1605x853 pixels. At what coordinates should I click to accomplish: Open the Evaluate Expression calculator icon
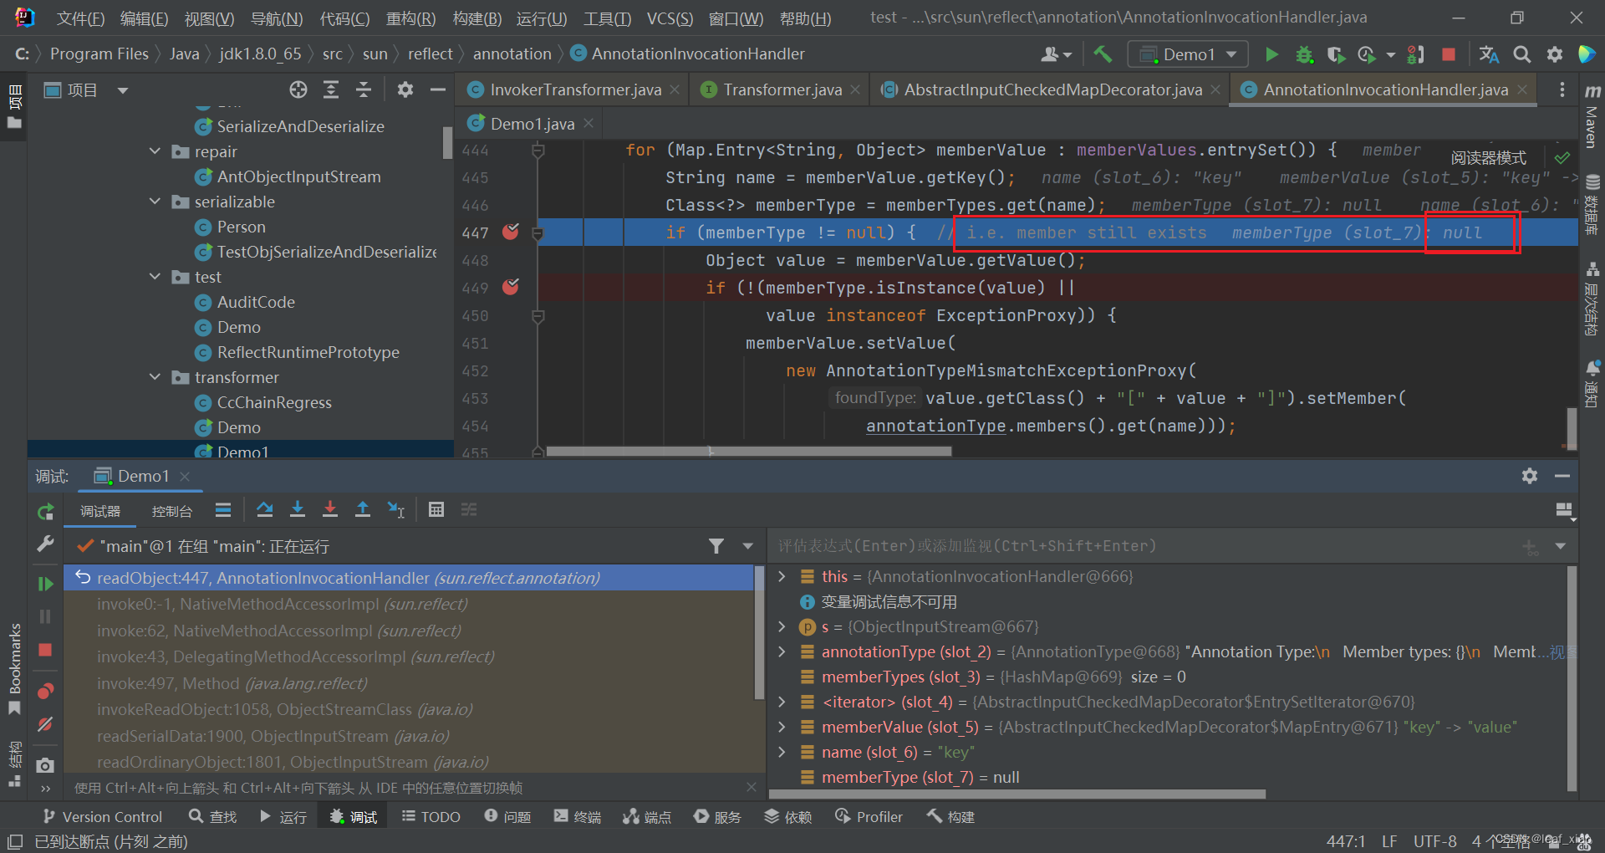pyautogui.click(x=436, y=509)
